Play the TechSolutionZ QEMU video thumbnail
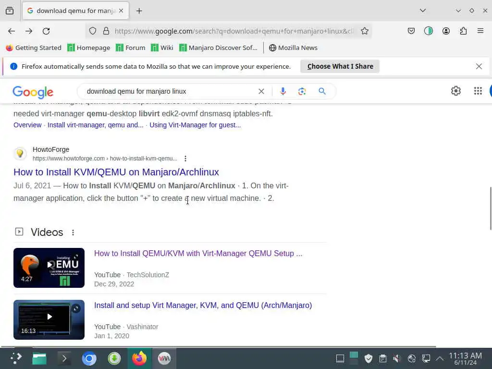 [x=49, y=268]
